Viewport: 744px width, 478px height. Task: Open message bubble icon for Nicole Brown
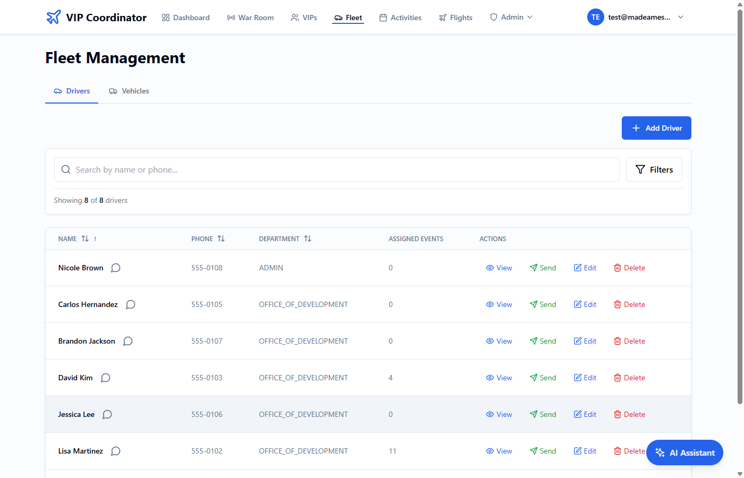coord(115,268)
